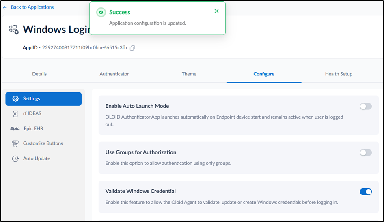Open the Theme tab
This screenshot has width=384, height=222.
coord(189,74)
